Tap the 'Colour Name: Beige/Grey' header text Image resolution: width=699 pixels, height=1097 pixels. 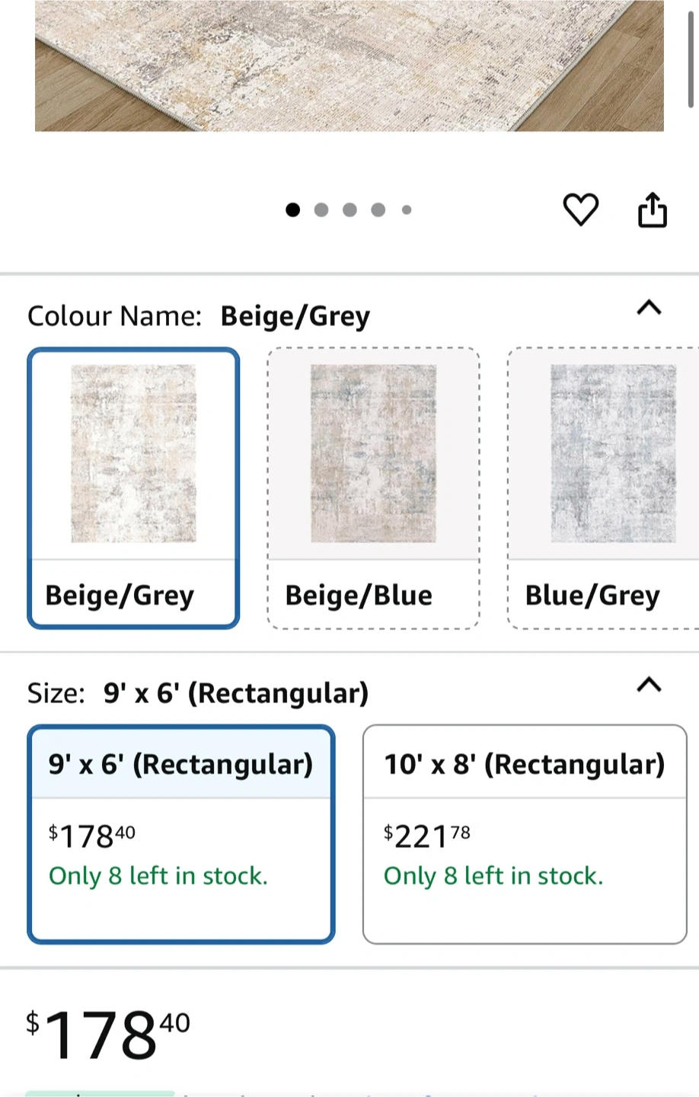pos(199,315)
